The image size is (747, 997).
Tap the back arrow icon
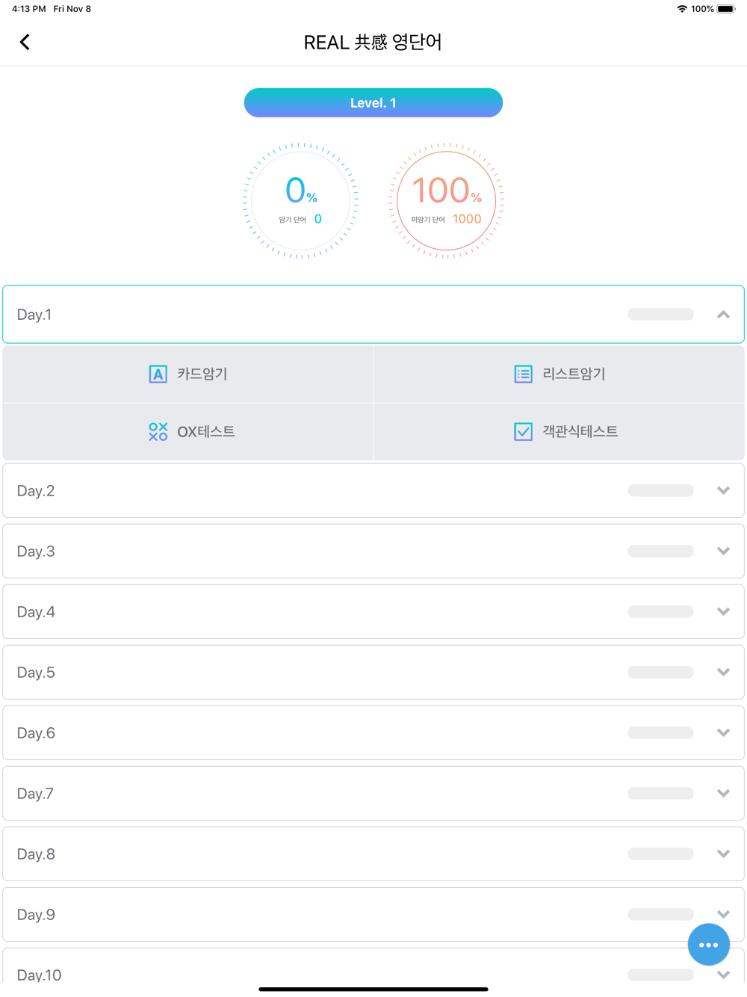(25, 42)
